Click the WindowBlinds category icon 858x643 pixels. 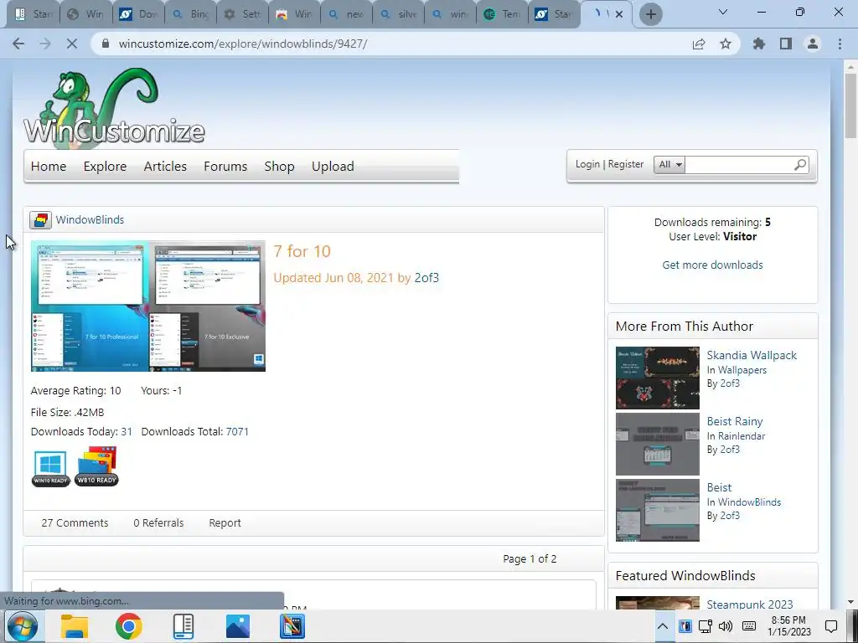pyautogui.click(x=40, y=220)
